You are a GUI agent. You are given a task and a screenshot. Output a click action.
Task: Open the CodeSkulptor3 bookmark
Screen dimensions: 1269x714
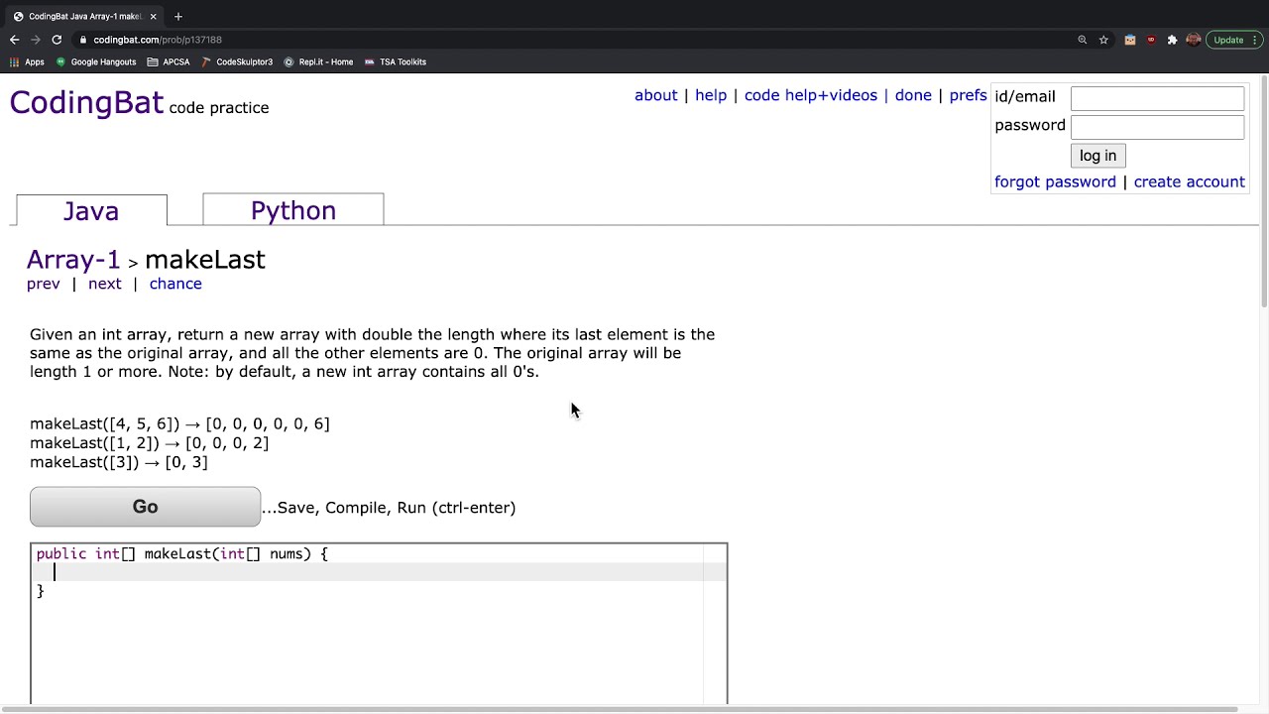click(237, 61)
